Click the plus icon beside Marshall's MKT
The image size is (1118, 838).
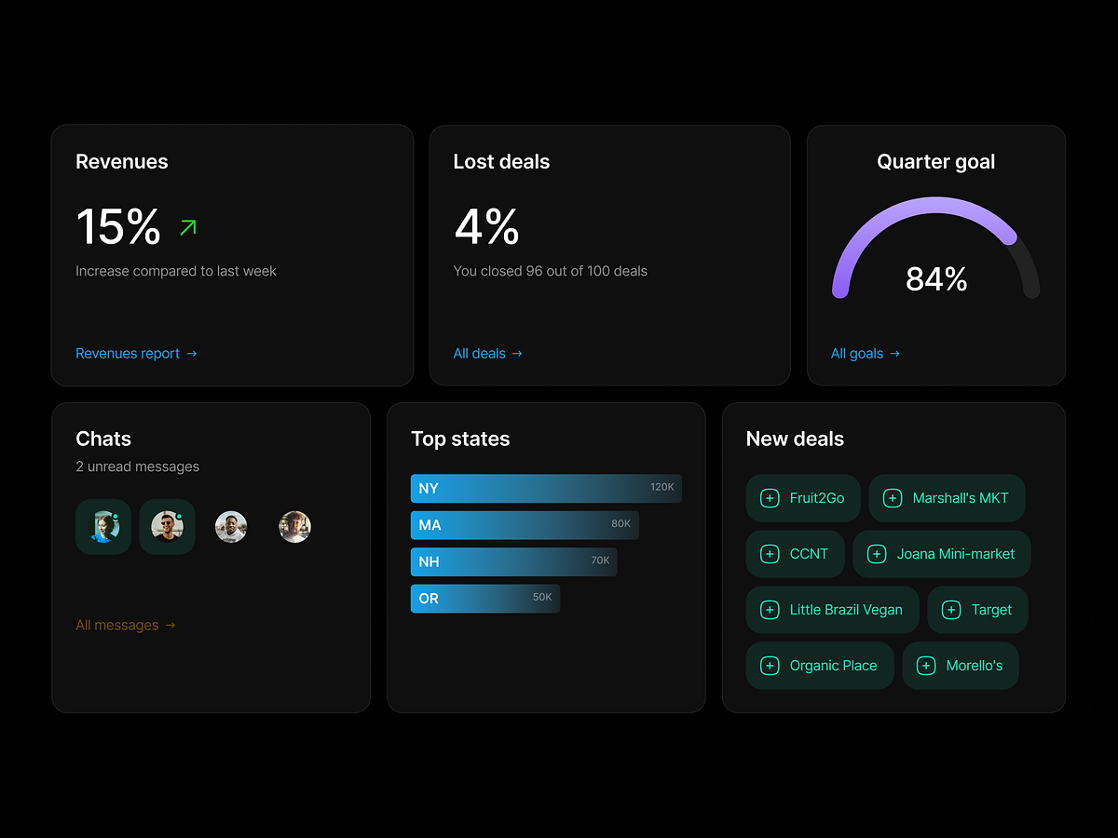pyautogui.click(x=893, y=498)
